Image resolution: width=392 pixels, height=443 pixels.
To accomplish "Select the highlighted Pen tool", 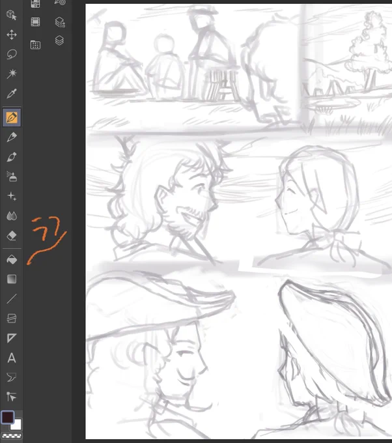I will point(12,117).
